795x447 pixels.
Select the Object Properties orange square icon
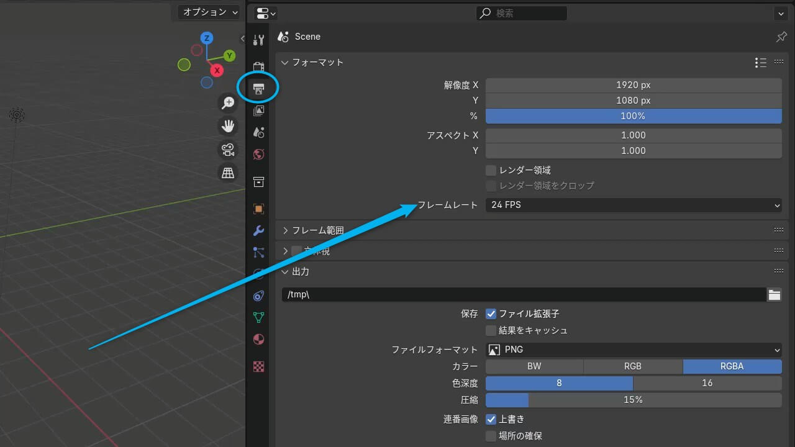[259, 209]
